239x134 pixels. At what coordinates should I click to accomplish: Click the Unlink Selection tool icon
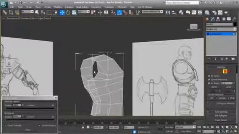(11, 12)
